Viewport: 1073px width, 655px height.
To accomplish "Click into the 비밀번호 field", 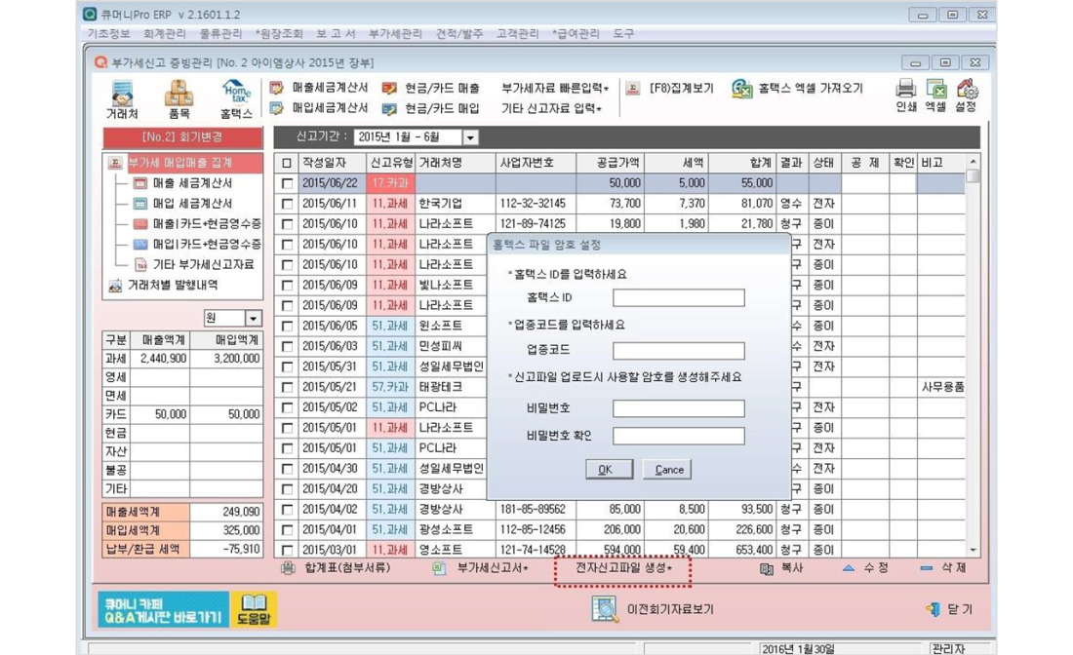I will pos(678,408).
